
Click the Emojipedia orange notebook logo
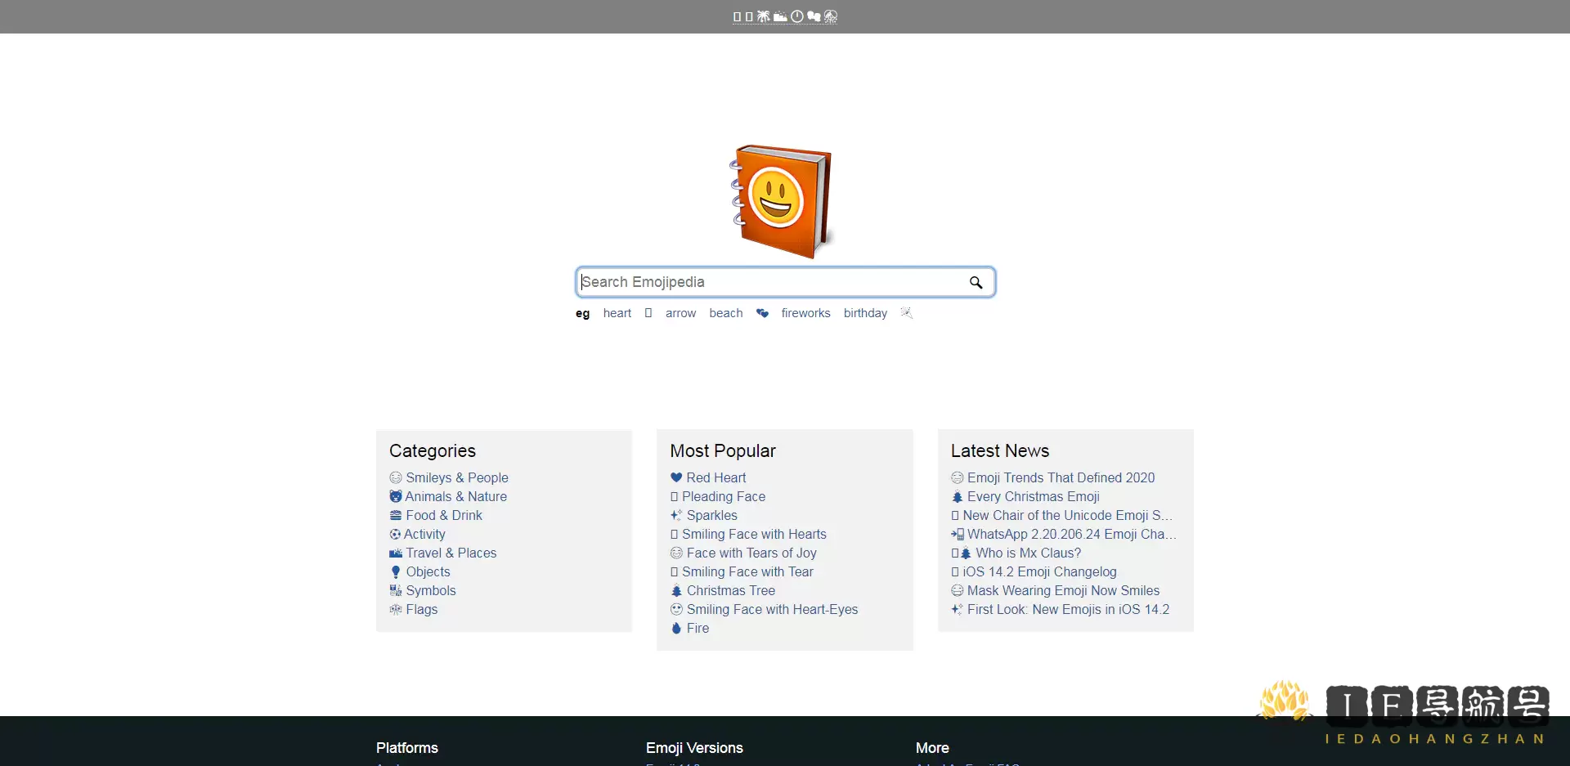[782, 201]
